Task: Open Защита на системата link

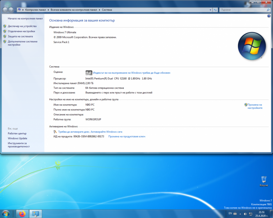Action: point(20,36)
